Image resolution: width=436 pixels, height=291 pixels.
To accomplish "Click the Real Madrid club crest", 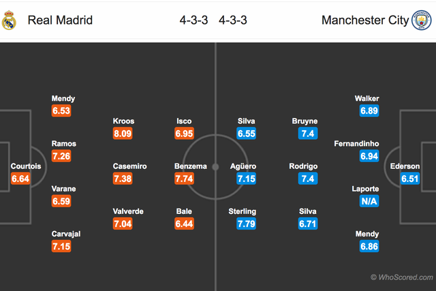I will 9,20.
